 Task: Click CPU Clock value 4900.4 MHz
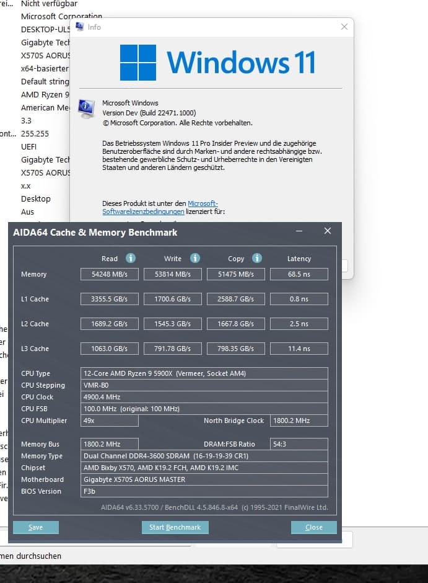204,397
